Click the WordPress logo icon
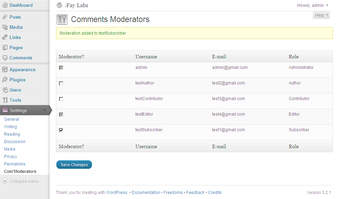Image resolution: width=338 pixels, height=199 pixels. [x=60, y=5]
